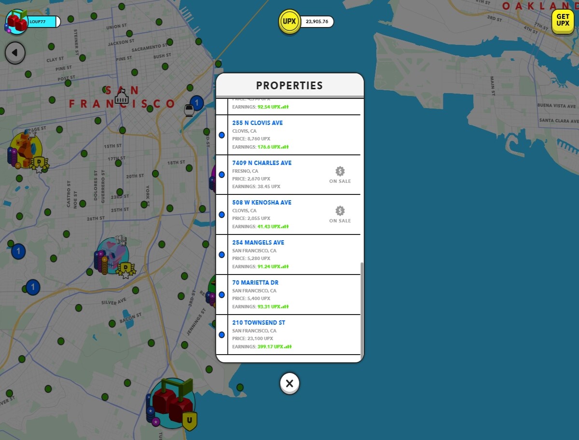
Task: Click earnings 176.6 UPX for N Clovis Ave
Action: [273, 147]
